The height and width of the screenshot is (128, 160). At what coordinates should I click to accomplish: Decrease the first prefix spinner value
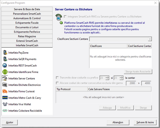pyautogui.click(x=107, y=79)
